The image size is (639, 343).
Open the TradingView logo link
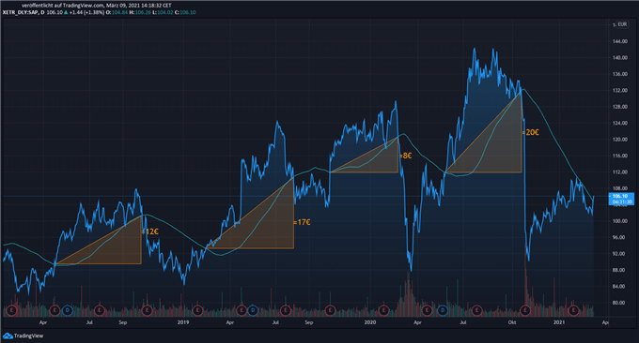[x=23, y=336]
